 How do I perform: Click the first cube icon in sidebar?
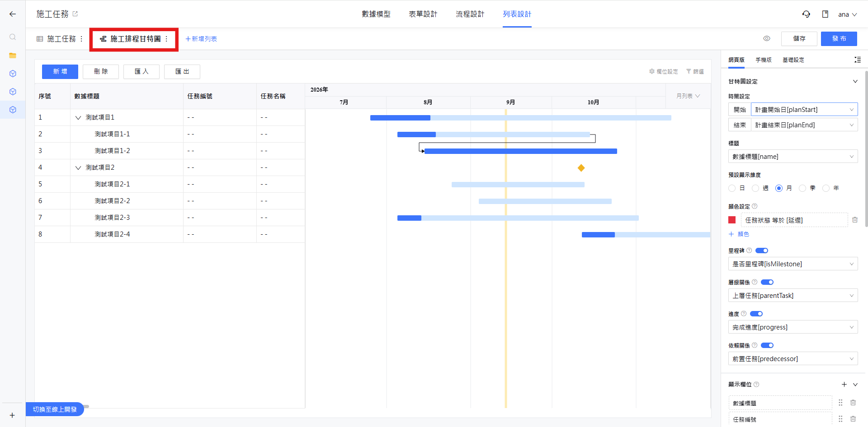click(x=13, y=74)
